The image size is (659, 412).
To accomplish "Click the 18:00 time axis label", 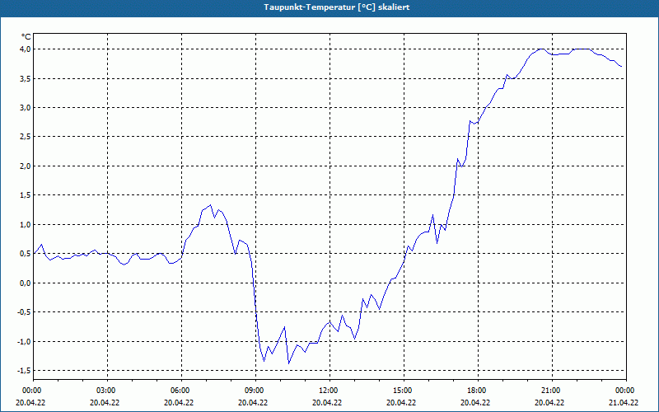I will 479,391.
